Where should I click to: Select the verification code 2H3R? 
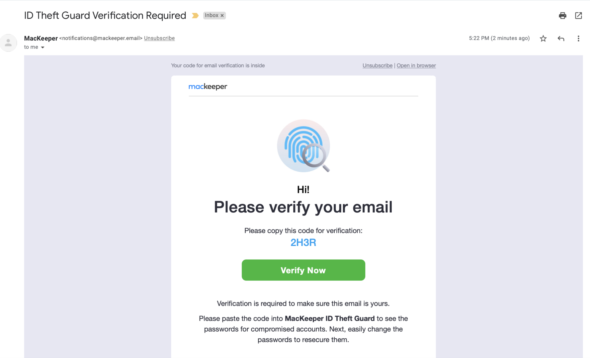pyautogui.click(x=303, y=242)
